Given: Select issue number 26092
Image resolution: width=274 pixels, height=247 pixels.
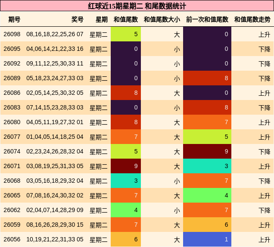Looking at the screenshot, I should click(12, 63).
